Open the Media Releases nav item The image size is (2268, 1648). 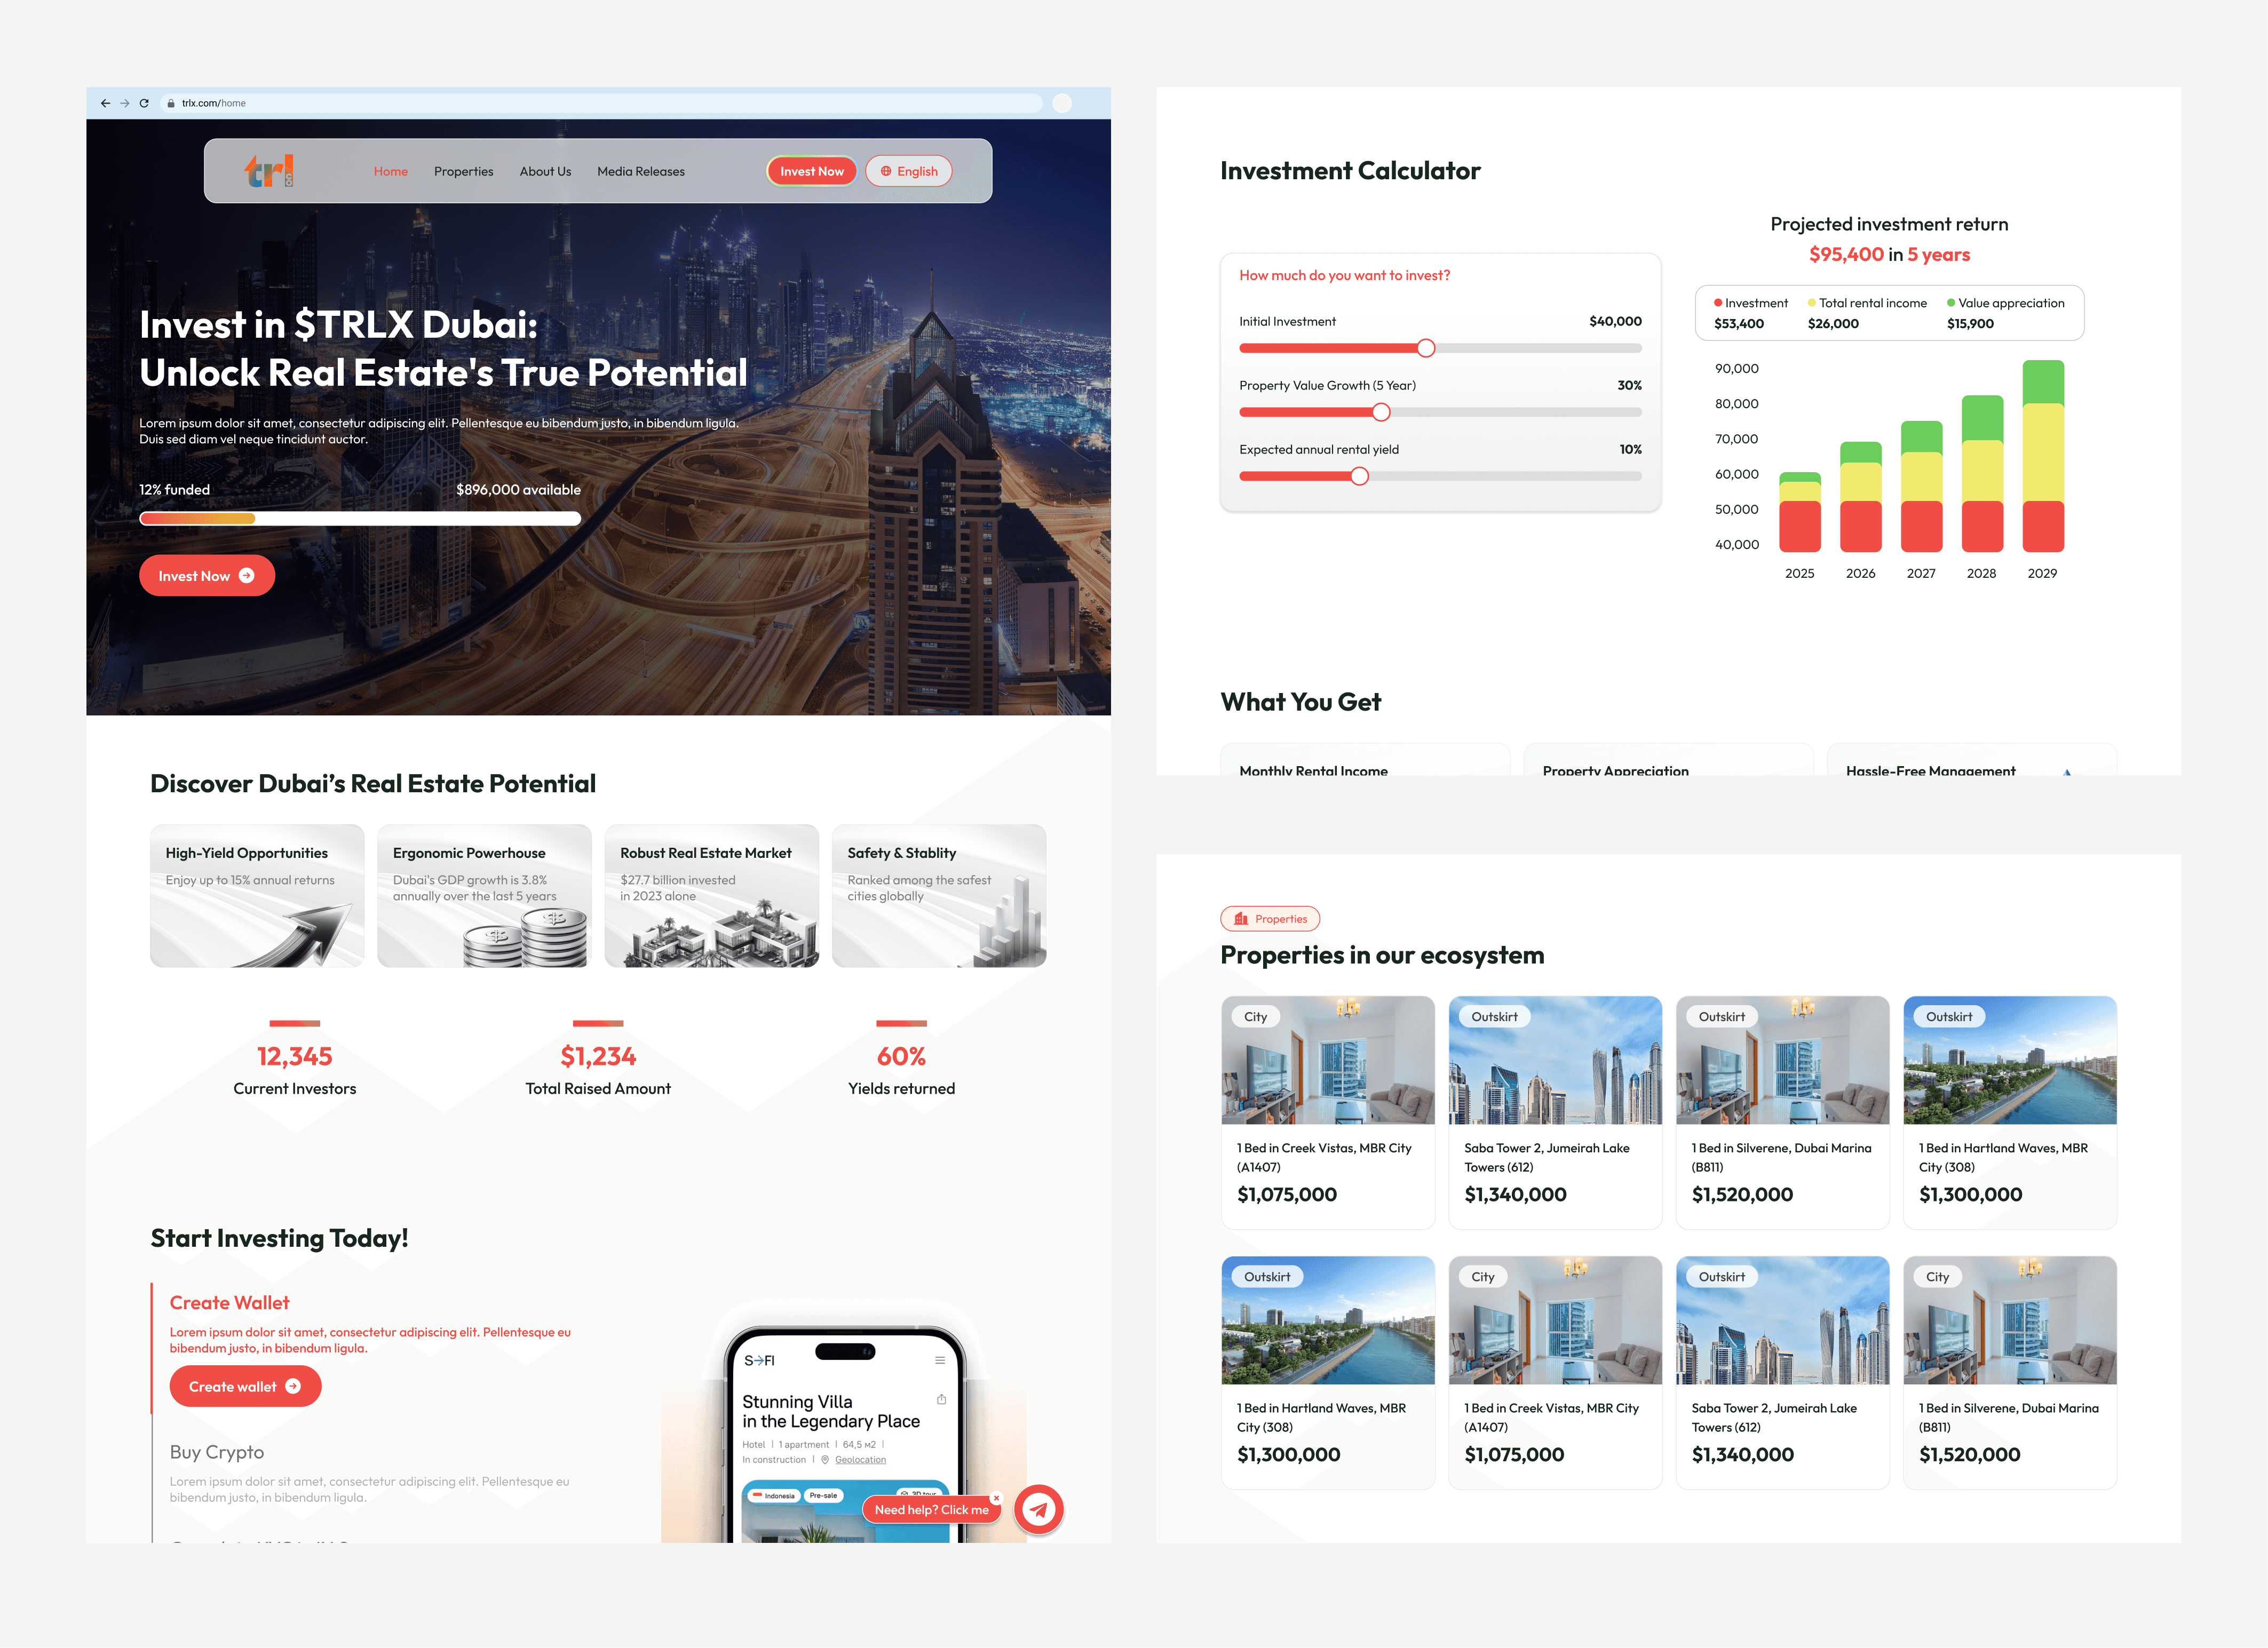pyautogui.click(x=641, y=171)
